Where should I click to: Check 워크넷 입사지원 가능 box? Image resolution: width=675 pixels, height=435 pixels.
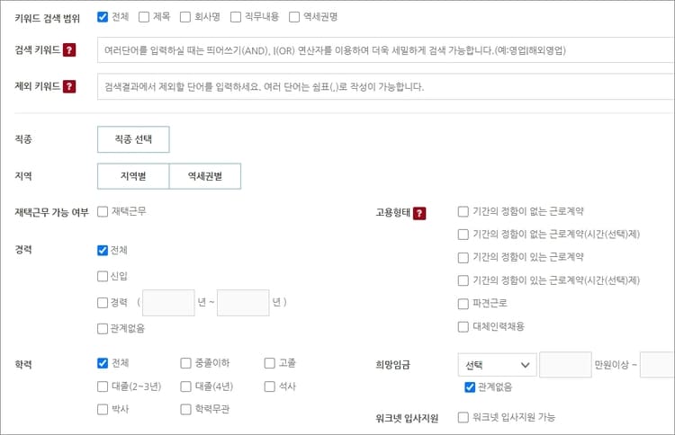463,417
